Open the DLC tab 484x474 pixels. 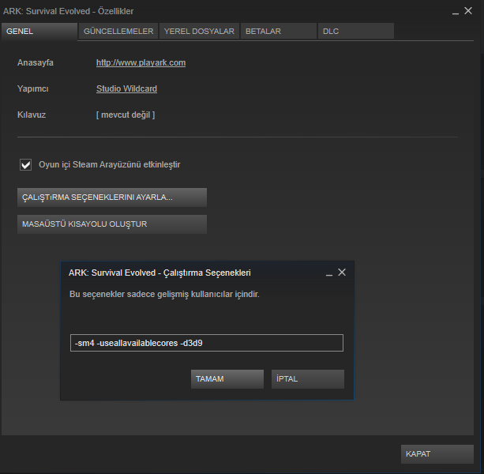[356, 31]
